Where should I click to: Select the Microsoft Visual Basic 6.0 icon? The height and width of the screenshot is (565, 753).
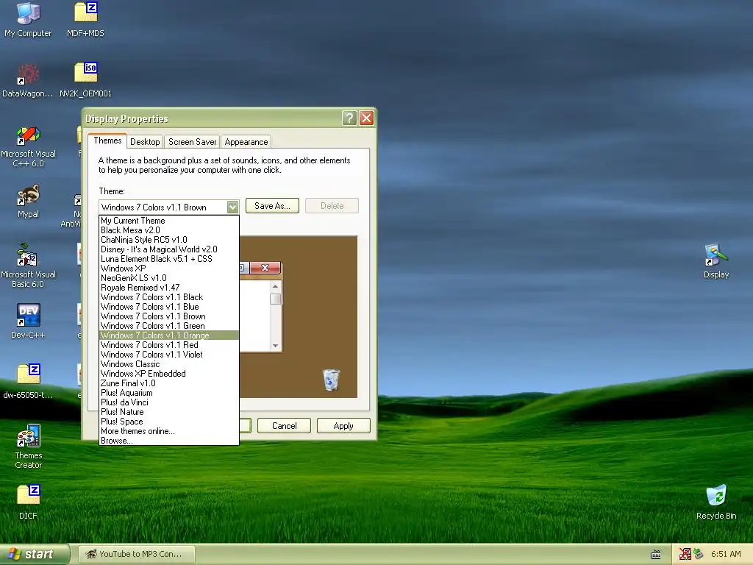click(28, 266)
